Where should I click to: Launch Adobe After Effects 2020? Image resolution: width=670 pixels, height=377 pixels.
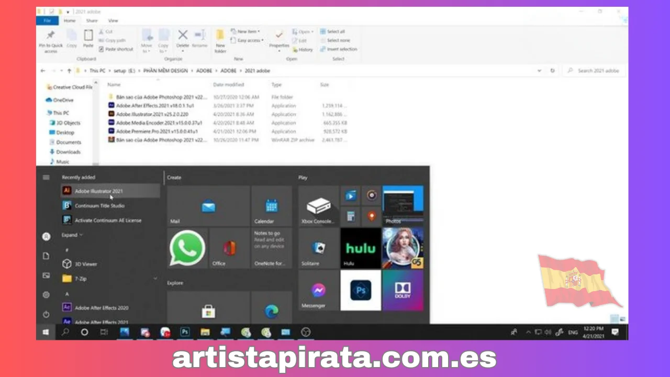102,308
